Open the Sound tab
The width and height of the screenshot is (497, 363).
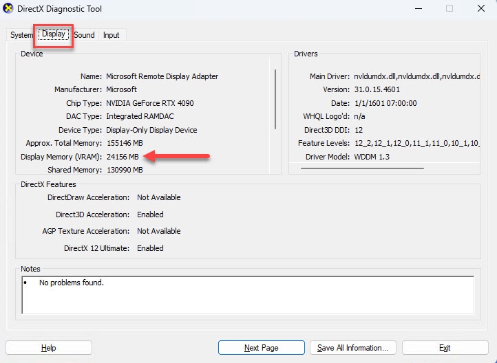tap(84, 35)
